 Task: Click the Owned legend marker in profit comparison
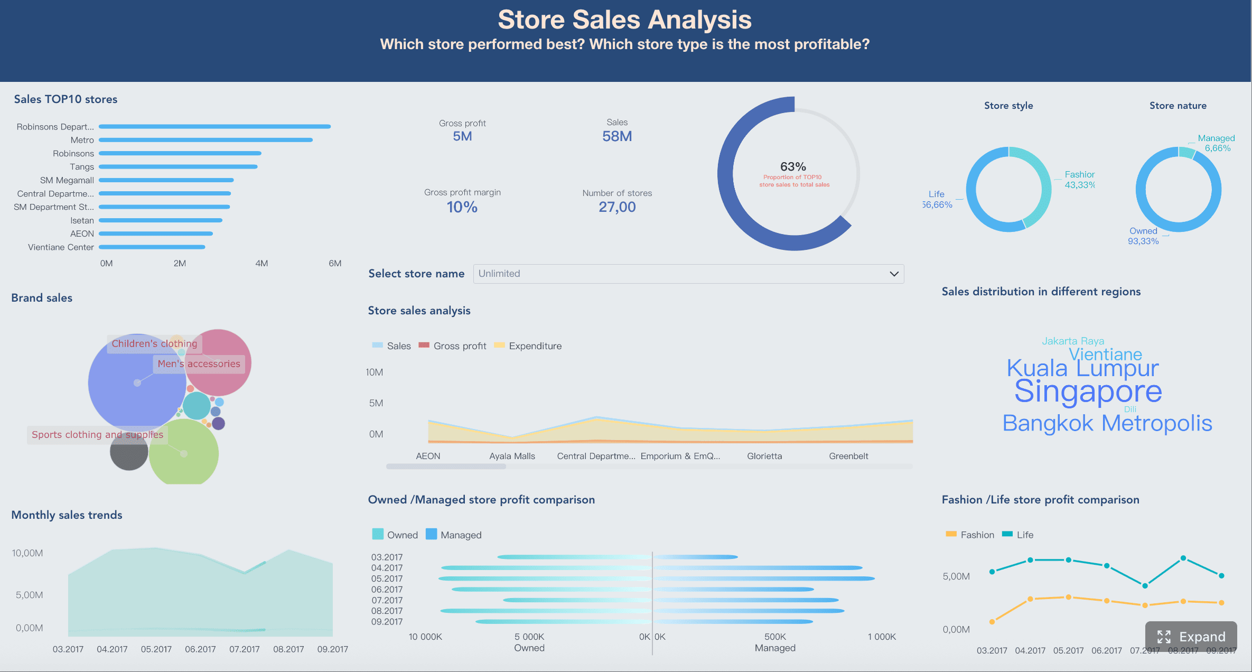378,534
